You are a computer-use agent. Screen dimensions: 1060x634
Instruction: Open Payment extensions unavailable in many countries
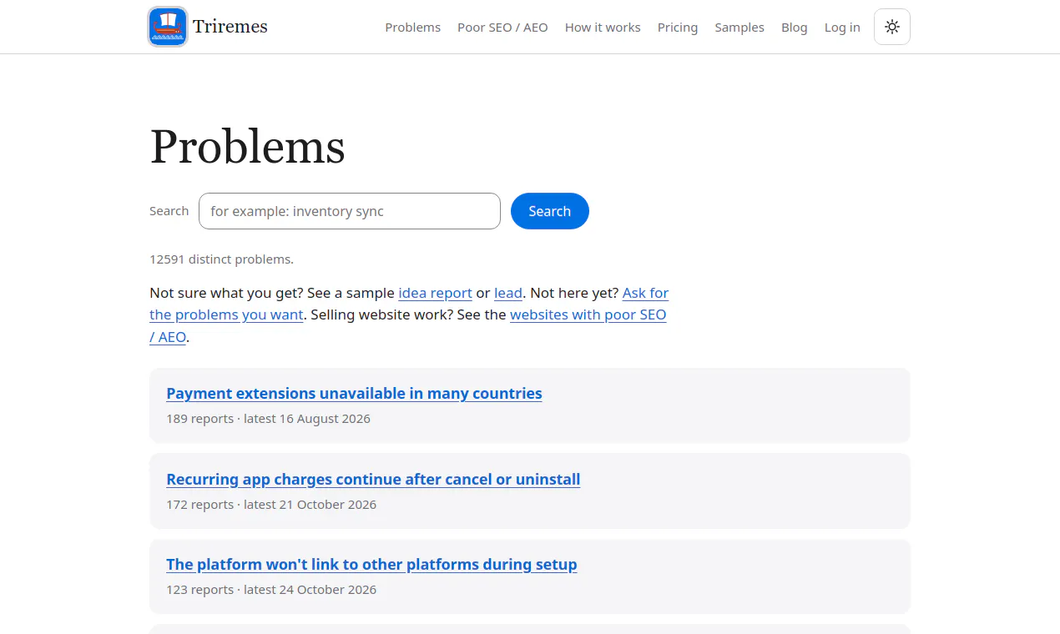pos(354,393)
